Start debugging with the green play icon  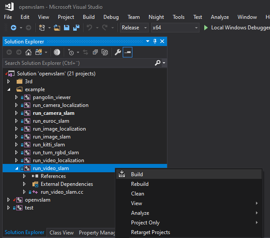click(206, 28)
